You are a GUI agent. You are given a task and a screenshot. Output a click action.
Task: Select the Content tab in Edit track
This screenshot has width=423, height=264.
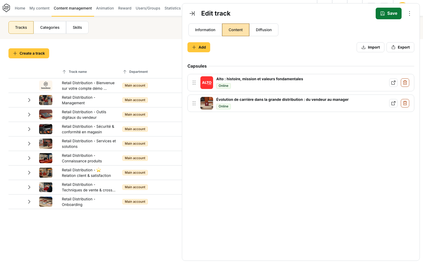point(236,30)
